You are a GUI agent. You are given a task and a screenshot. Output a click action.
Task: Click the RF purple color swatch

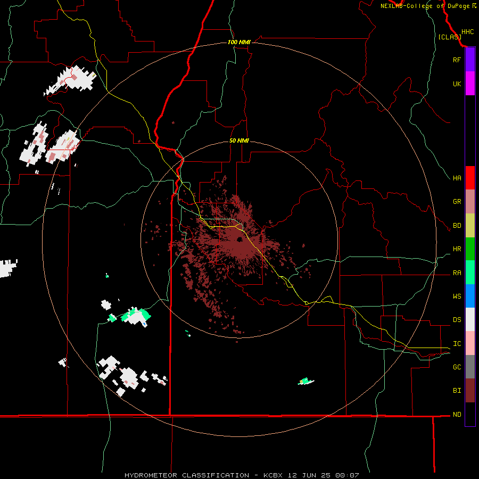click(470, 60)
